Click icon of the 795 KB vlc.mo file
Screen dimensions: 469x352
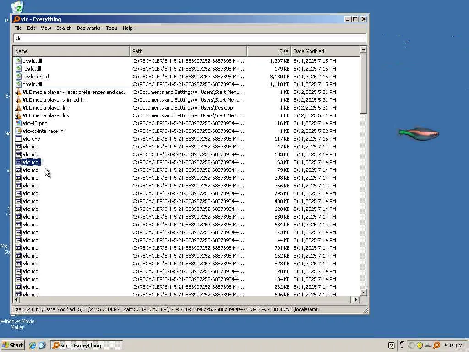pos(18,193)
